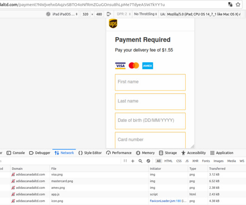Select the All filter button
This screenshot has width=246, height=205.
(x=159, y=161)
